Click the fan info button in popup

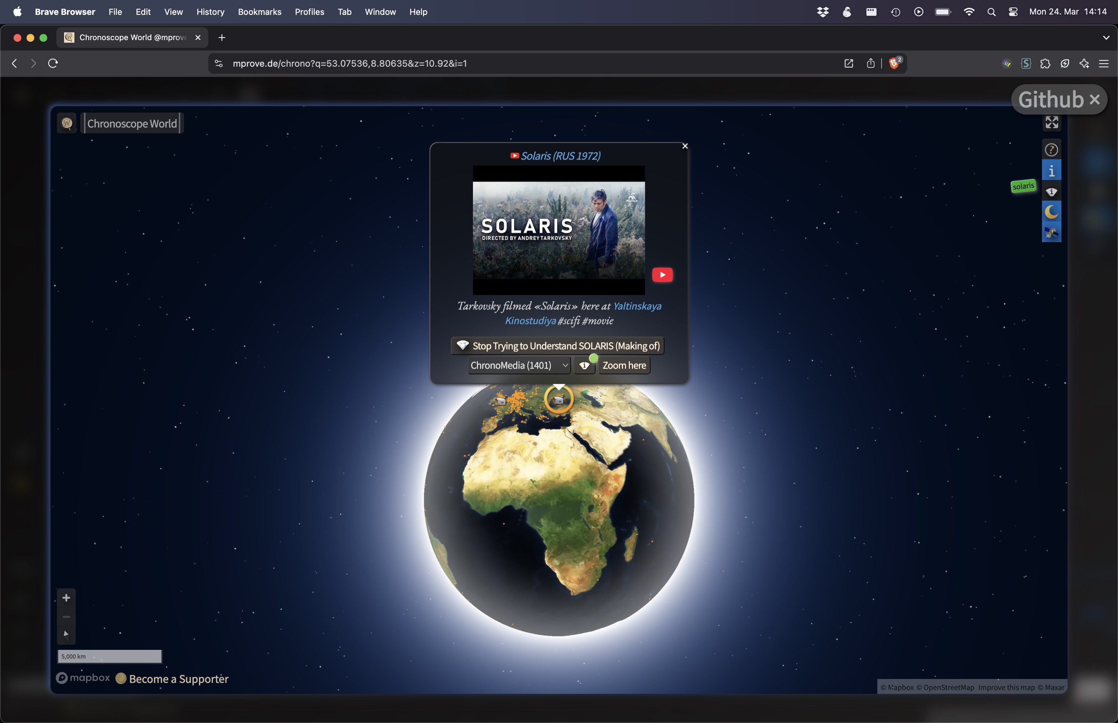584,365
